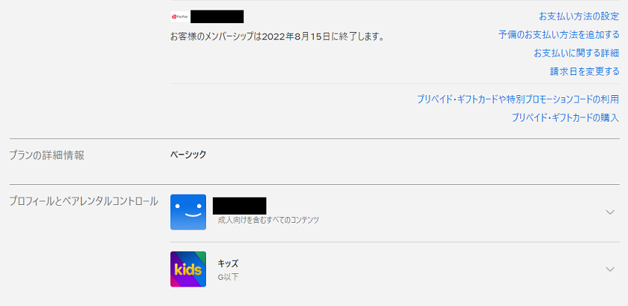This screenshot has width=628, height=306.
Task: Click the プランの詳細情報 section heading
Action: [46, 155]
